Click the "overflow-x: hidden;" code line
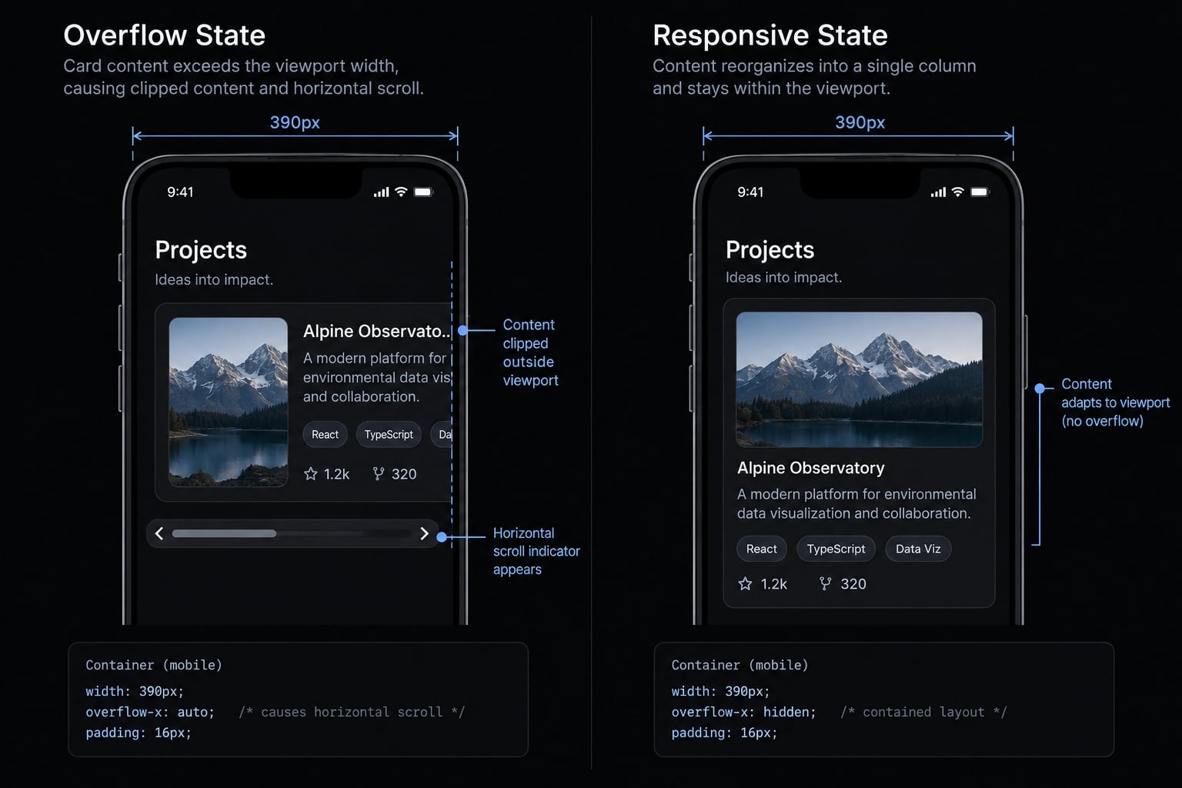The height and width of the screenshot is (788, 1182). pos(743,712)
